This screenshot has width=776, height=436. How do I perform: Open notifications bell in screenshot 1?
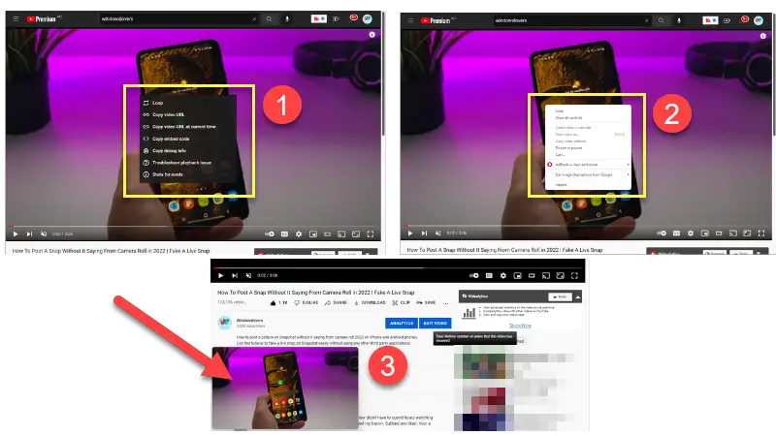click(353, 18)
